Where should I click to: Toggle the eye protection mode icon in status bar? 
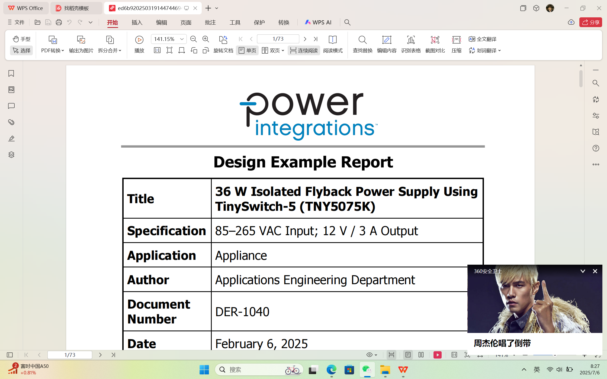[369, 355]
